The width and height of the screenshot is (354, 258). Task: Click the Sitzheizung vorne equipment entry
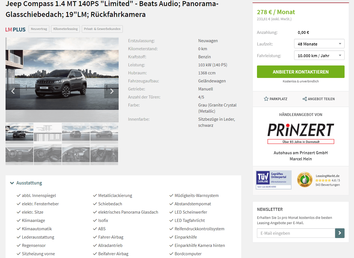pos(38,254)
